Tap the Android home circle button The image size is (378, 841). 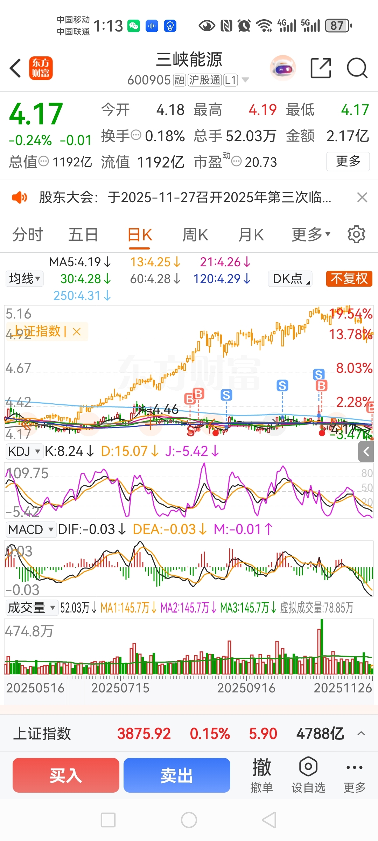click(189, 820)
